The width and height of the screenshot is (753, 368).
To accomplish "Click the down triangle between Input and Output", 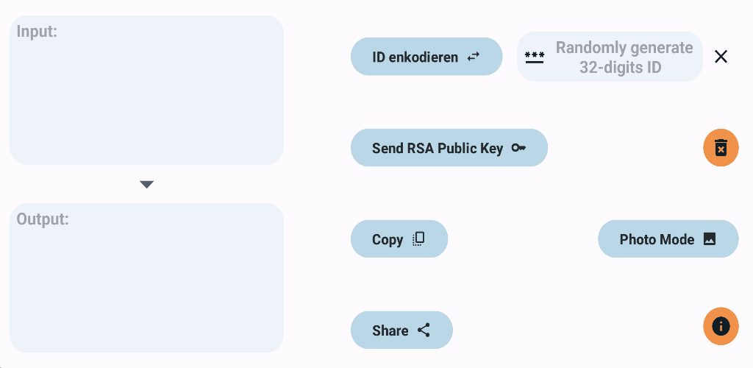I will (146, 185).
